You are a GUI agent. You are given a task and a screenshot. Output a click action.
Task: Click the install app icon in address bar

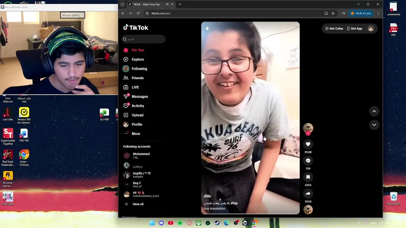click(x=326, y=13)
